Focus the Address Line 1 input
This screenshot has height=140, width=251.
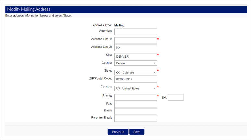135,40
